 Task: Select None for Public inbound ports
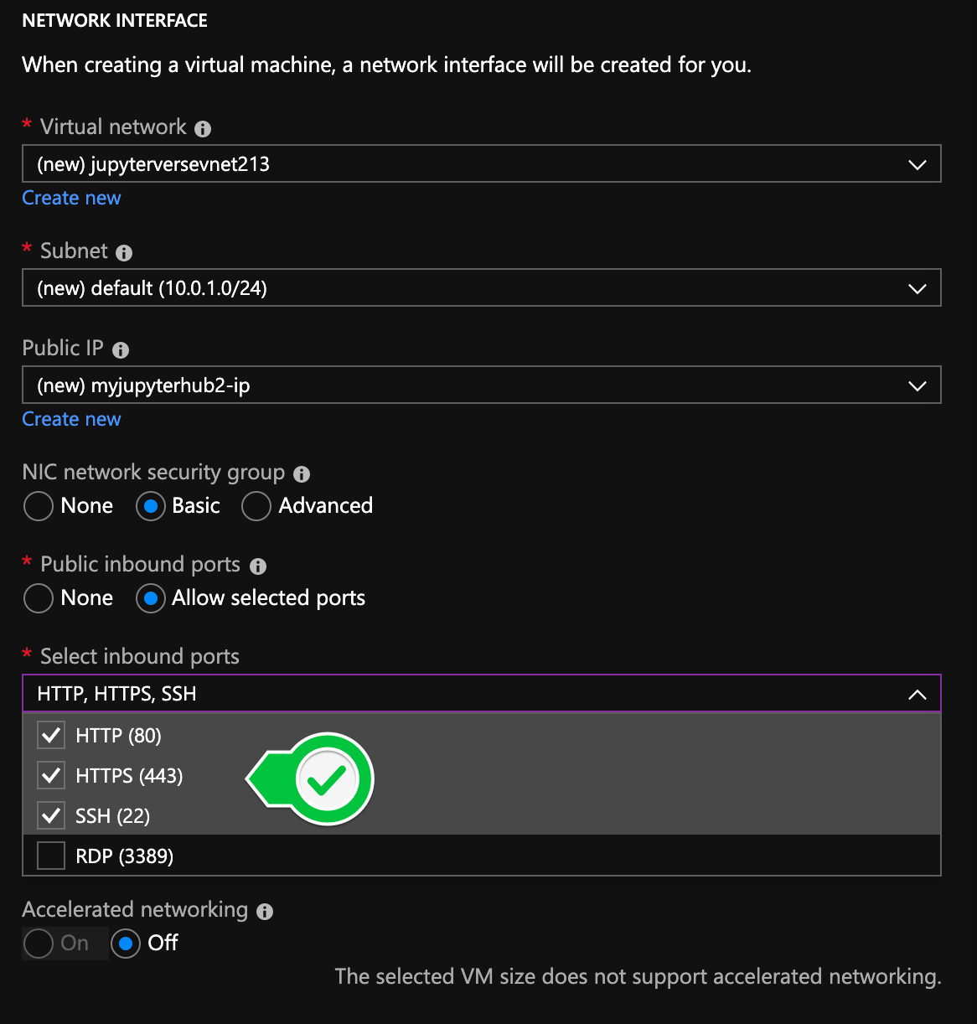coord(39,598)
